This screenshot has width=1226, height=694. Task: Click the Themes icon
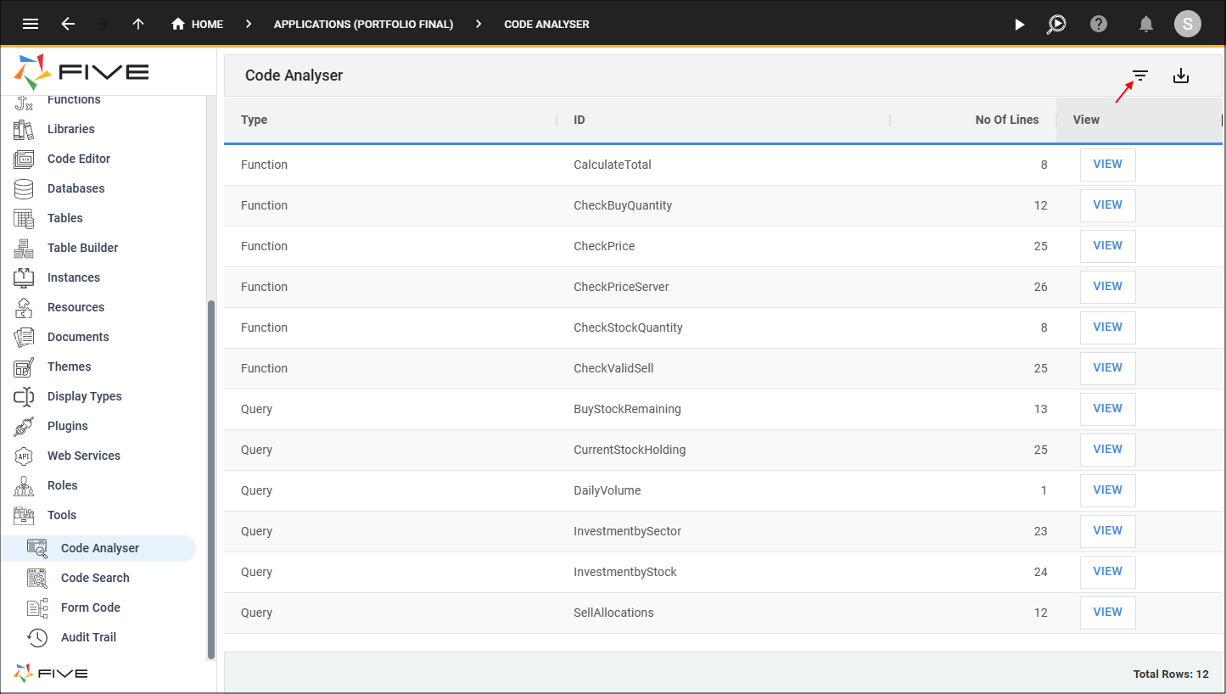pyautogui.click(x=24, y=367)
